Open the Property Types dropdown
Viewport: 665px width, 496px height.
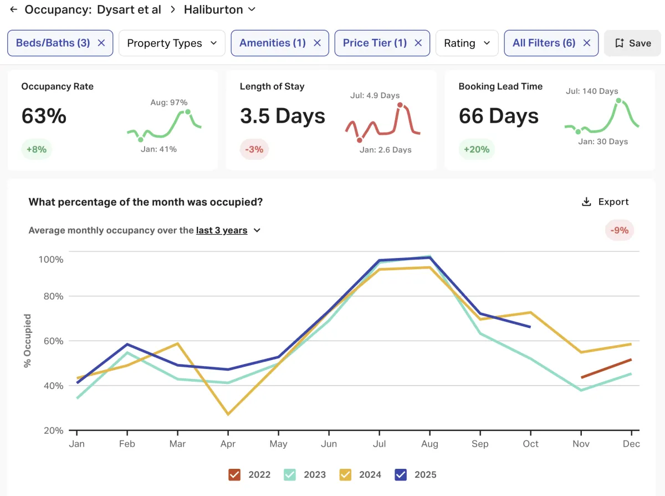tap(172, 43)
